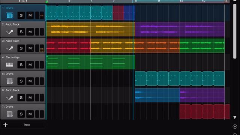Screen dimensions: 240x135
Task: Select the '4 : ElectroKeys' track name
Action: click(11, 57)
